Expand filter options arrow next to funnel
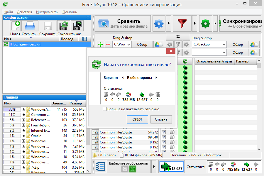Image resolution: width=264 pixels, height=176 pixels. pos(195,23)
